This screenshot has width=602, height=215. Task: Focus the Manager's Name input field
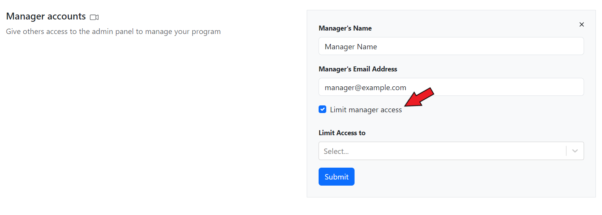(451, 46)
